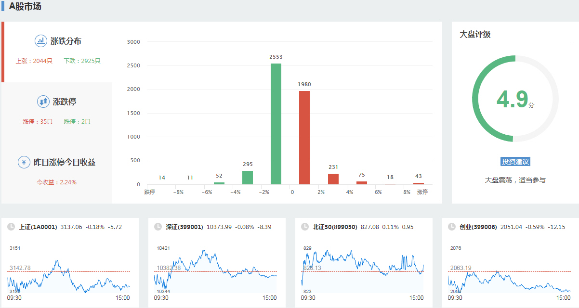The height and width of the screenshot is (308, 579).
Task: Click the clock icon next to 上证(1A0001)
Action: 11,227
